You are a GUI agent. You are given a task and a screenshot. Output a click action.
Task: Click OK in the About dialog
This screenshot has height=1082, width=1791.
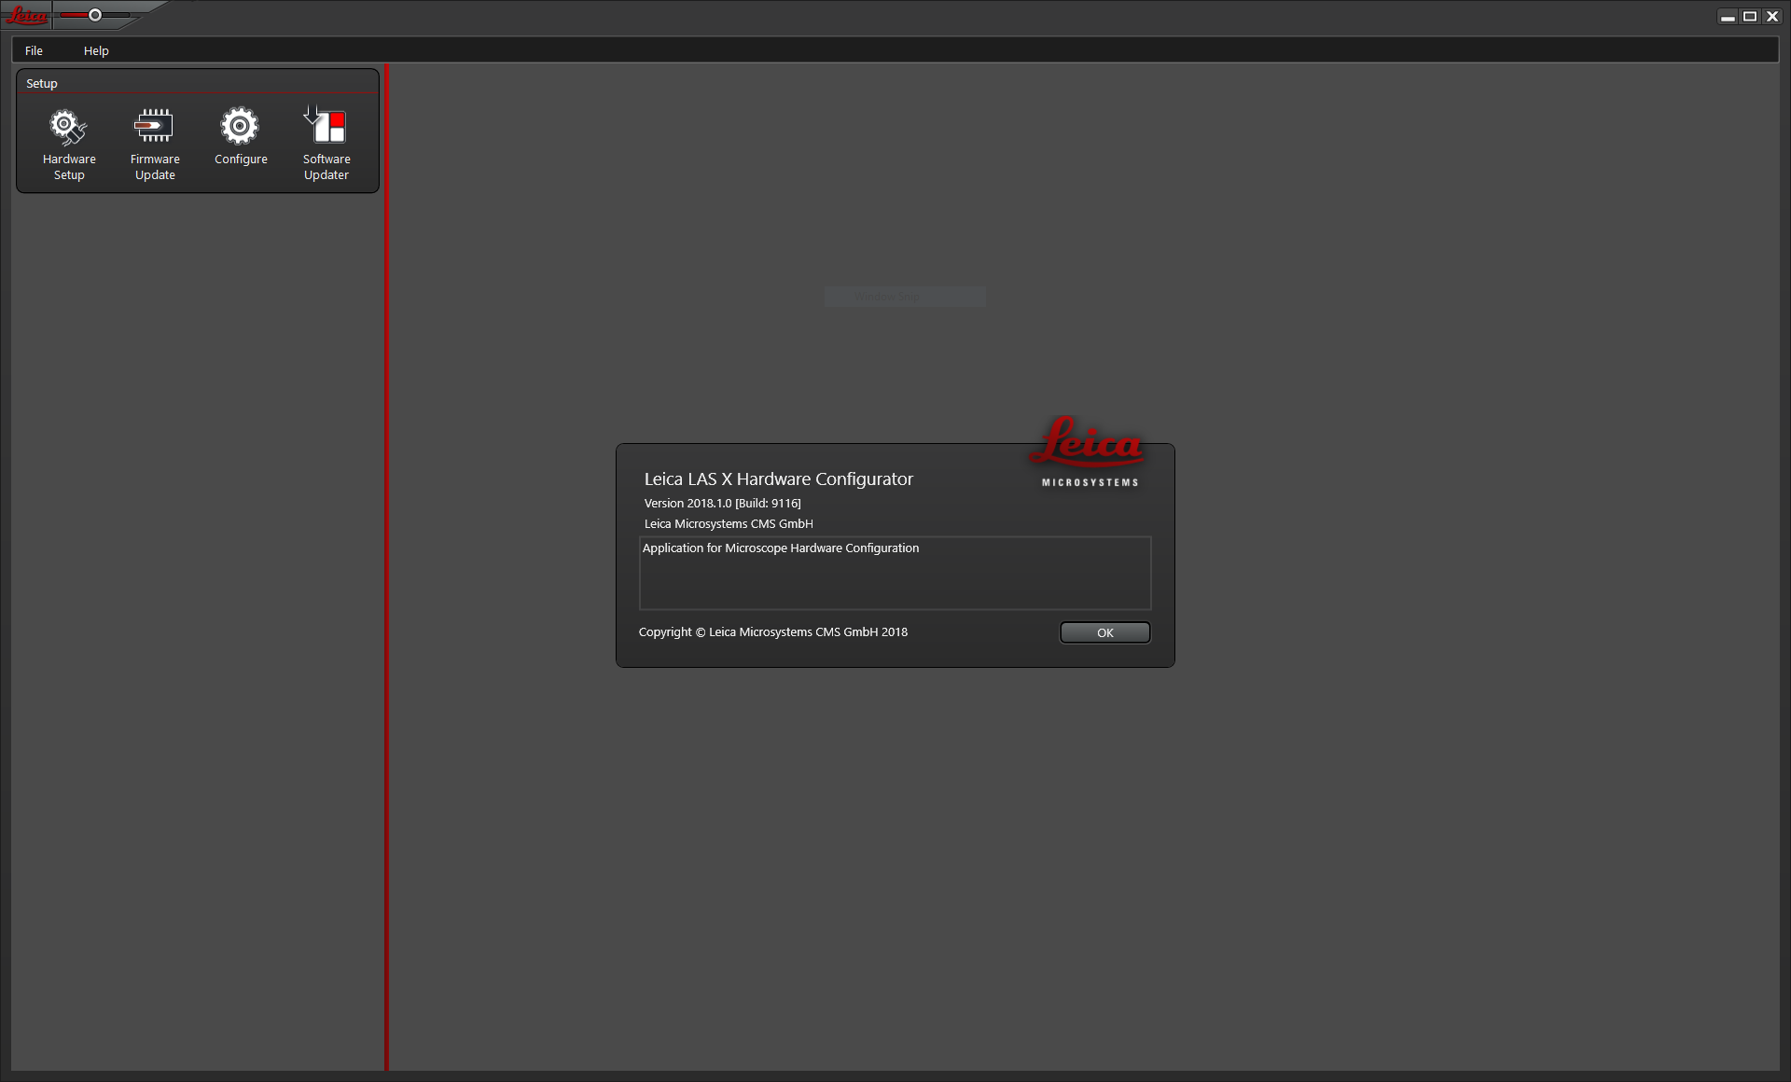(1104, 632)
